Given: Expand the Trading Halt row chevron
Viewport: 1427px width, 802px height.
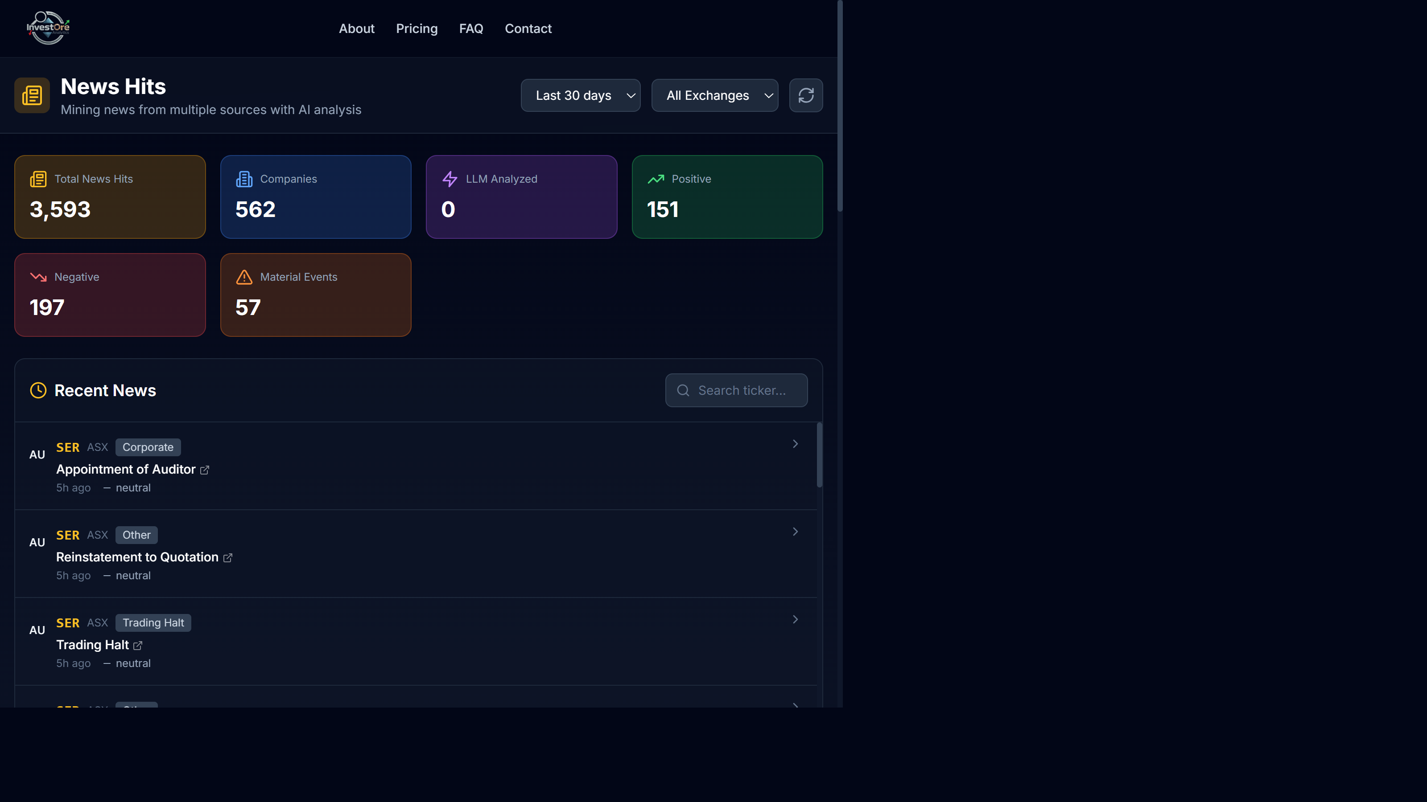Looking at the screenshot, I should pyautogui.click(x=795, y=619).
